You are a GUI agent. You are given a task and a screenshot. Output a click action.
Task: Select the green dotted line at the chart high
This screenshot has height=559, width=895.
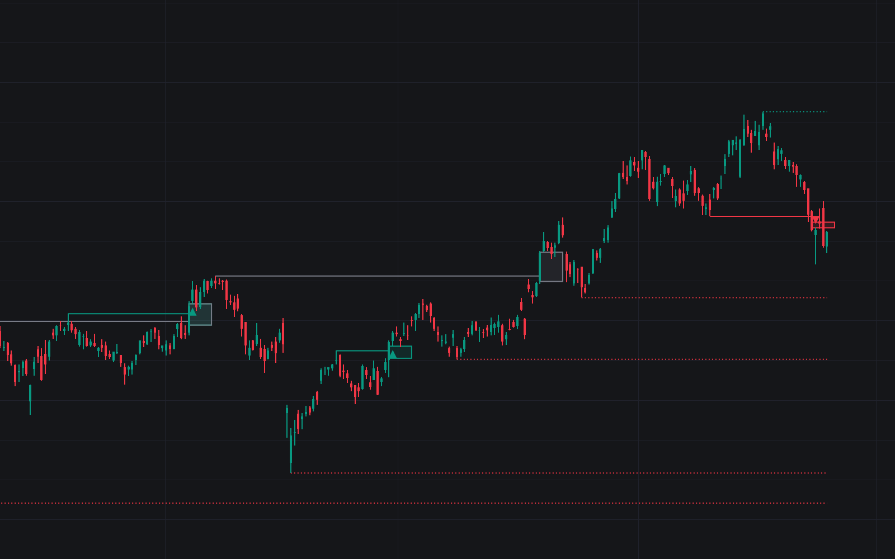click(x=794, y=112)
